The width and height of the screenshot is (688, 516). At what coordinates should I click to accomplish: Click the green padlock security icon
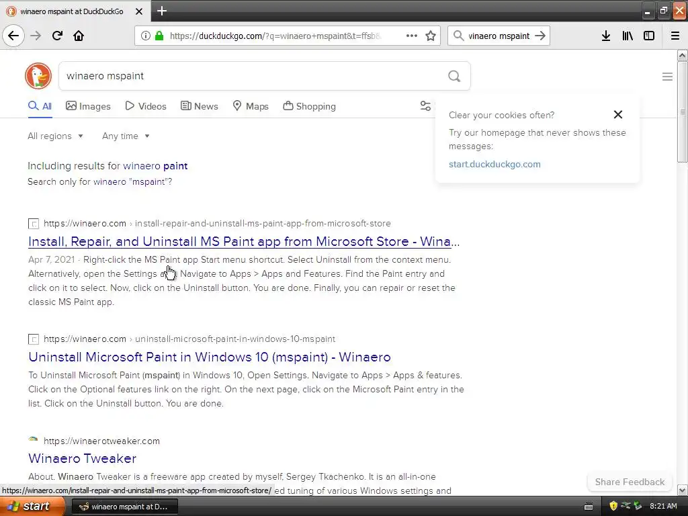coord(159,36)
